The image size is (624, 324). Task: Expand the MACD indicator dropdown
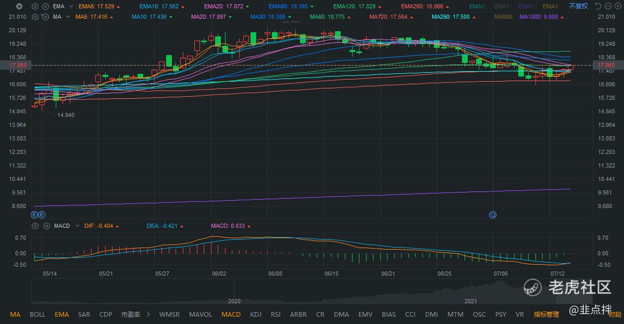pos(77,226)
